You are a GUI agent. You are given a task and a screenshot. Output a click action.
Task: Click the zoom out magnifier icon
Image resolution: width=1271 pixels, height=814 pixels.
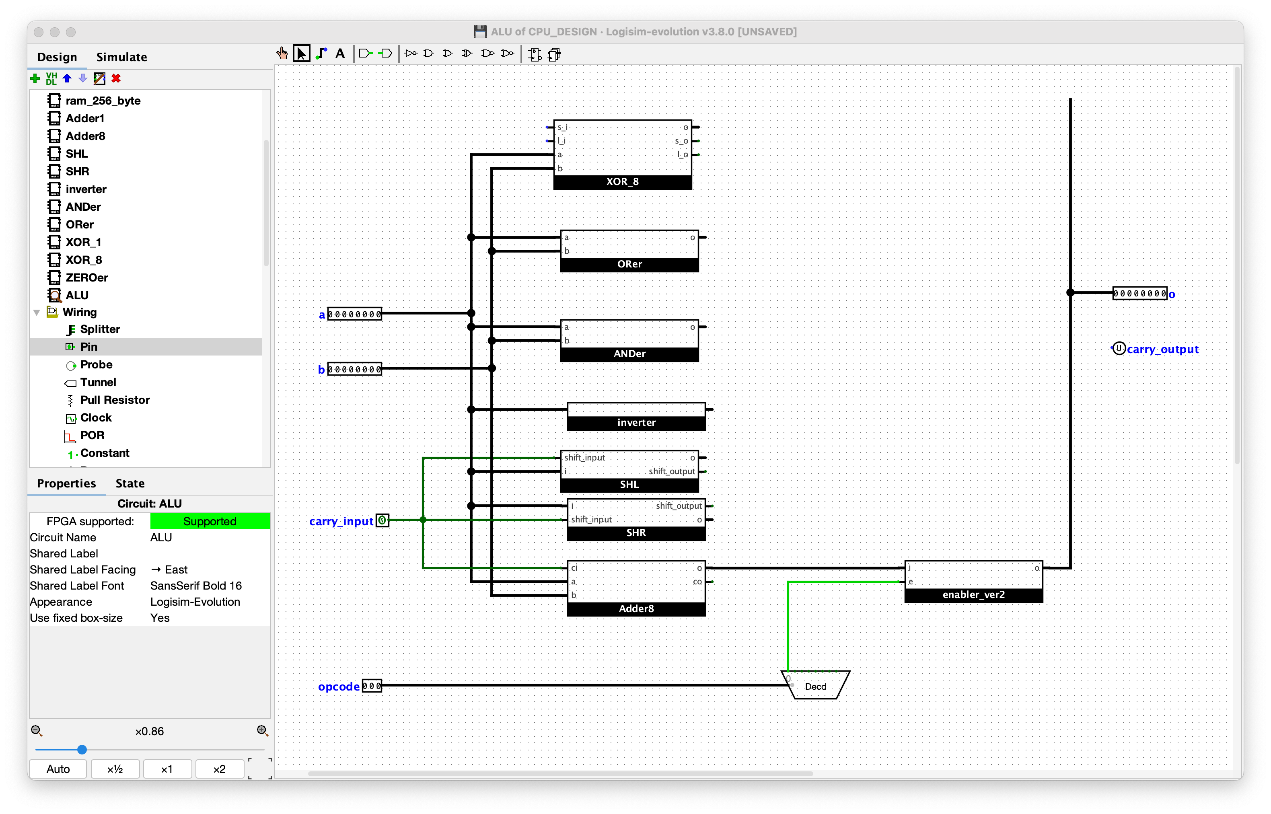coord(37,731)
